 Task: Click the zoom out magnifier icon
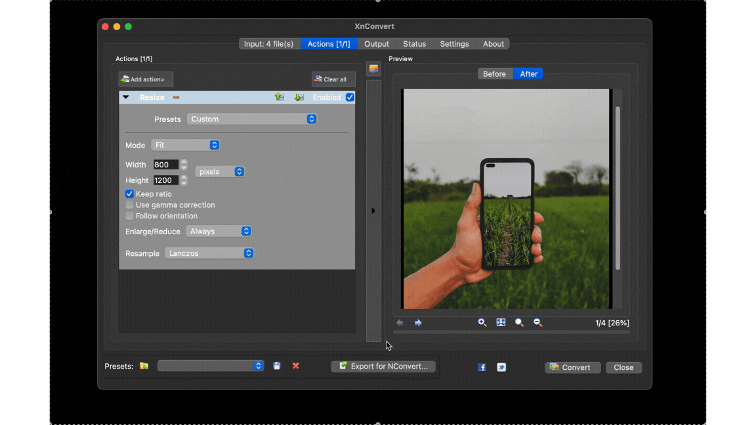[x=538, y=323]
